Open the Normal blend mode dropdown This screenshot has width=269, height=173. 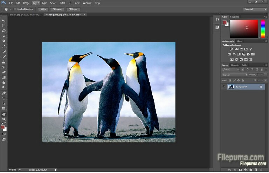pos(235,75)
